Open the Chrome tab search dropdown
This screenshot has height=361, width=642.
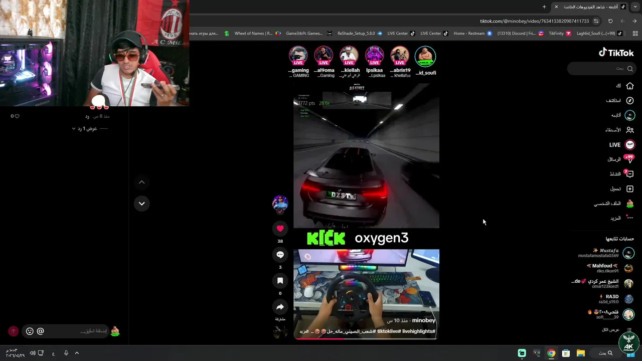point(635,7)
